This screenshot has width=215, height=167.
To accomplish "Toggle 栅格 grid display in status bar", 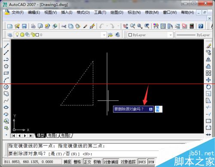I will 77,162.
